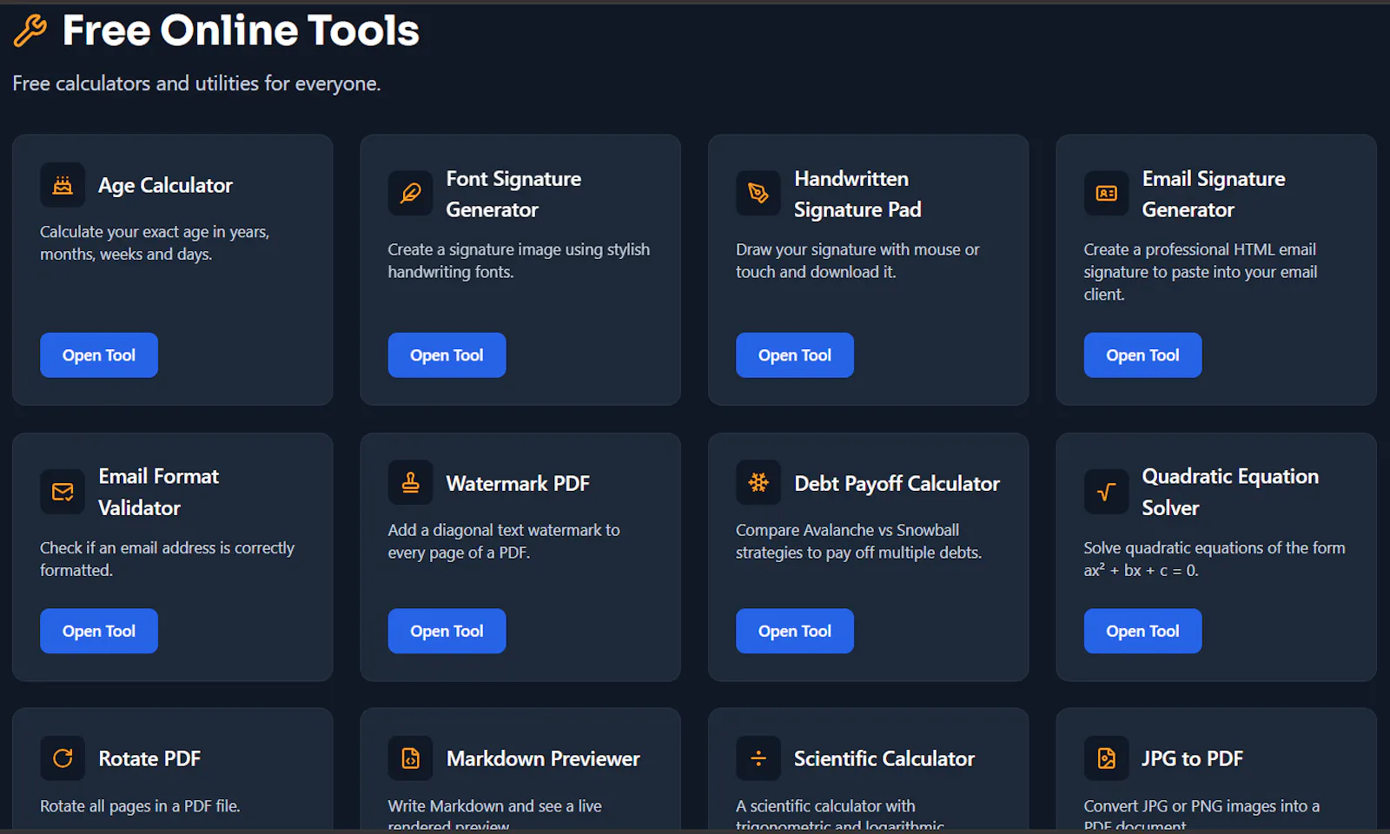Screen dimensions: 1390x834
Task: Click the JPG to PDF title
Action: pos(1192,758)
